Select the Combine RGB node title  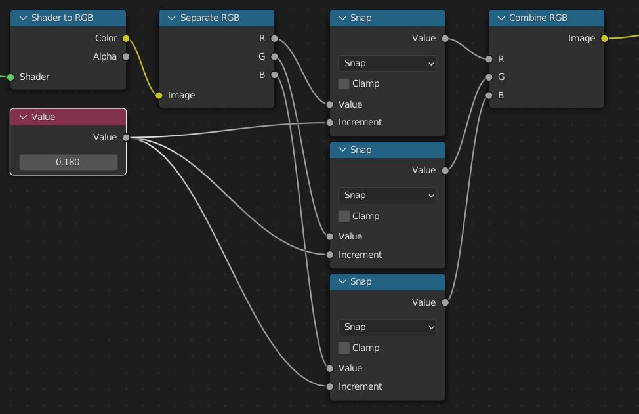coord(538,18)
